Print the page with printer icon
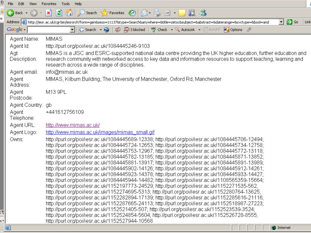This screenshot has width=311, height=233. [157, 13]
